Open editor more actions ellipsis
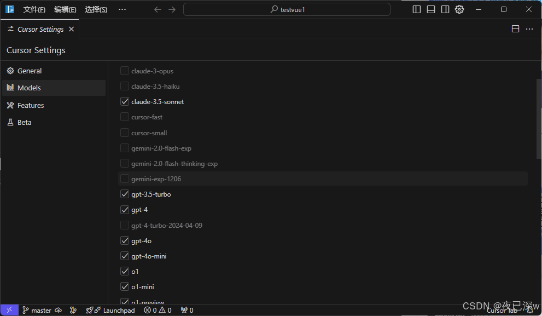This screenshot has height=316, width=542. pos(529,29)
